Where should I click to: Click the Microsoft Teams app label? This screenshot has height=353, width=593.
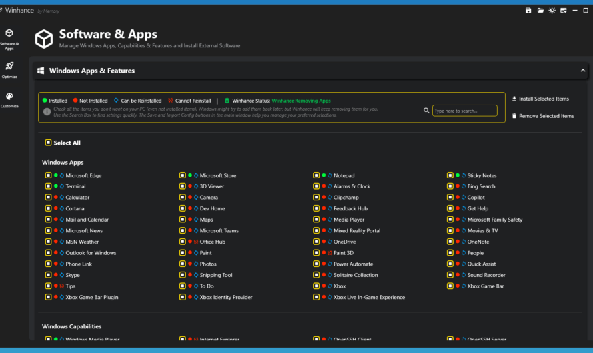click(219, 231)
